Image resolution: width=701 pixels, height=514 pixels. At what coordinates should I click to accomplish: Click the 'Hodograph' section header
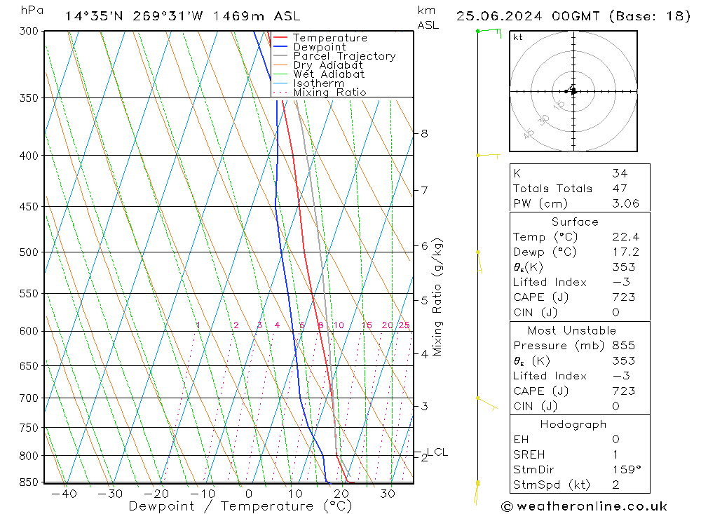(573, 424)
